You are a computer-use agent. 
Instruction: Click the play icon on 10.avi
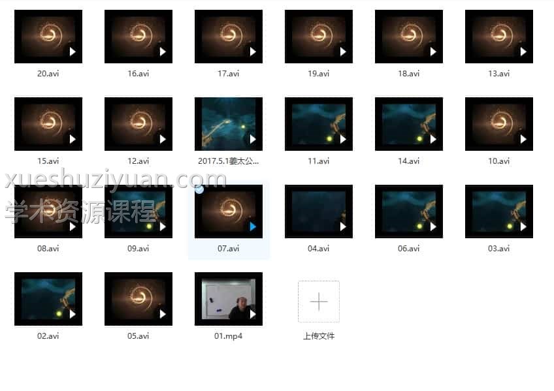click(523, 139)
